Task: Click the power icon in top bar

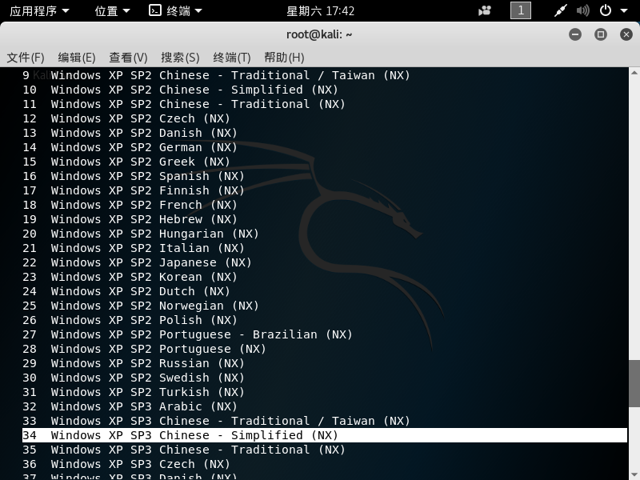Action: coord(606,10)
